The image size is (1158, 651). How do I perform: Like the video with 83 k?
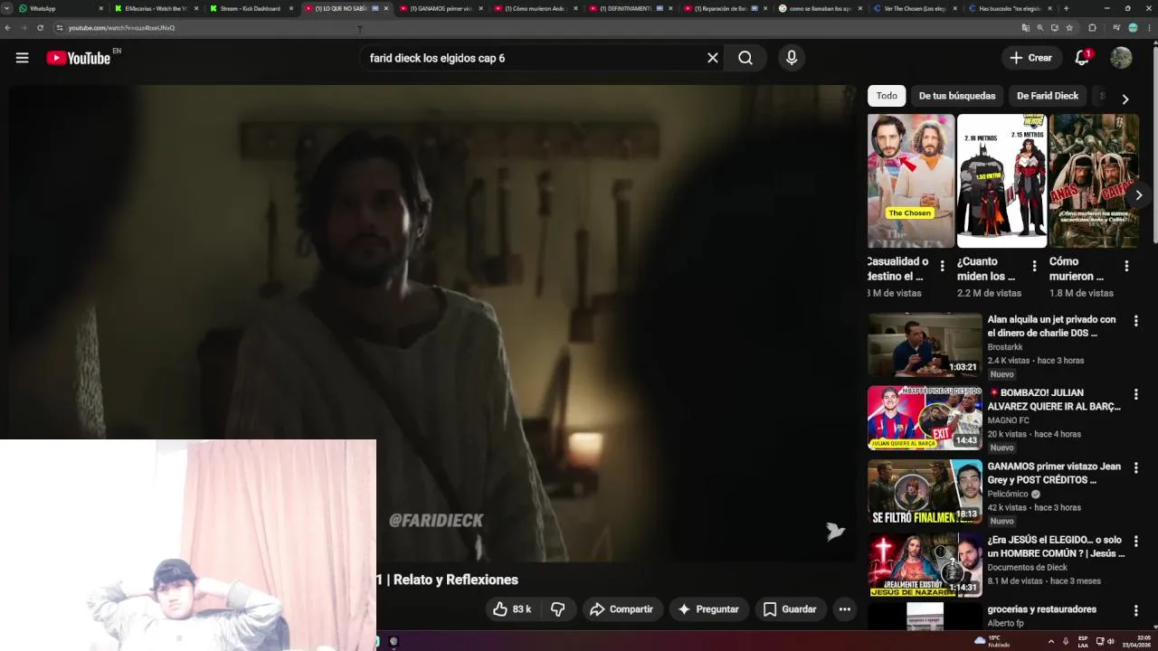click(512, 609)
